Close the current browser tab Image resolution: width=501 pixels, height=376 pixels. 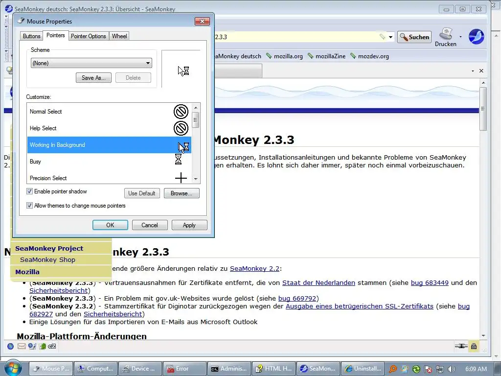pos(481,70)
